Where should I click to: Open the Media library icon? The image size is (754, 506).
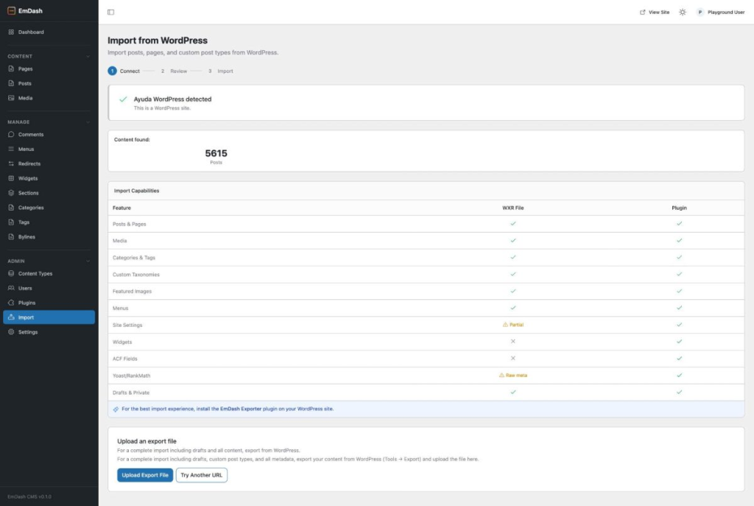click(x=11, y=98)
